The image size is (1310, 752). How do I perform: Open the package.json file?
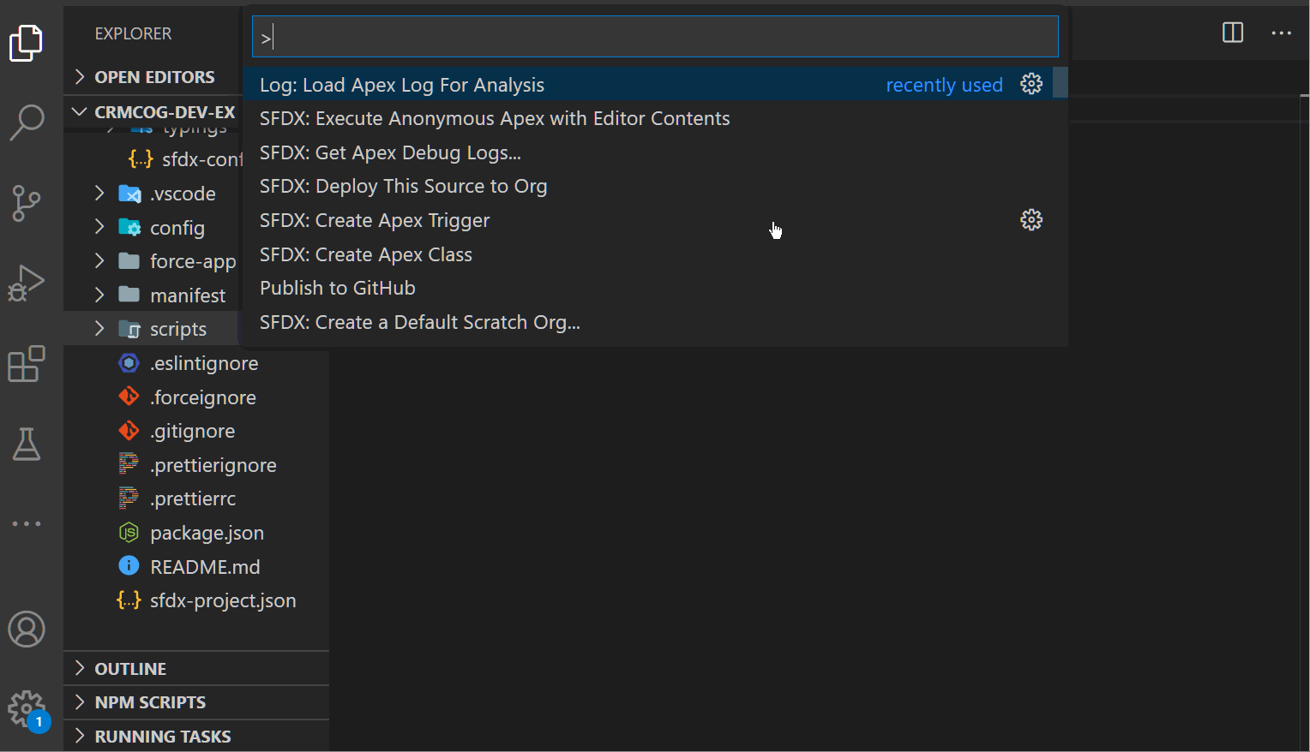pos(207,533)
